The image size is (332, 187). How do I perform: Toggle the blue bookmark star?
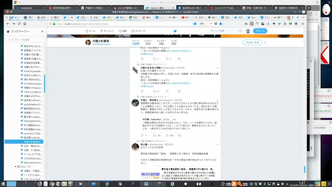(x=220, y=24)
